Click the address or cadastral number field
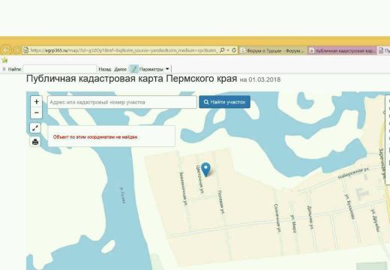 (122, 102)
